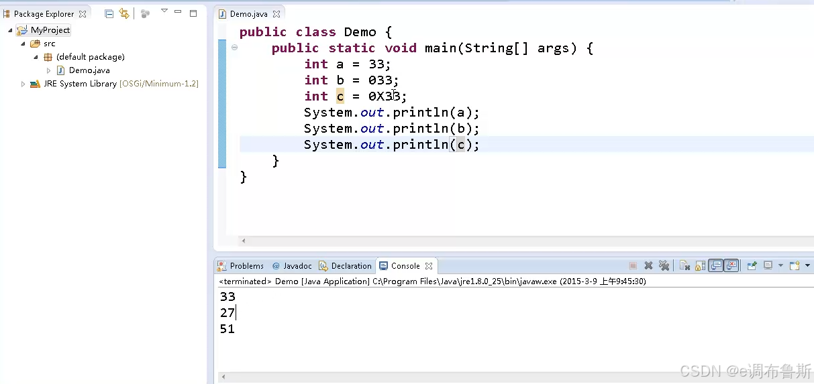814x384 pixels.
Task: Click console output line 33
Action: click(227, 297)
